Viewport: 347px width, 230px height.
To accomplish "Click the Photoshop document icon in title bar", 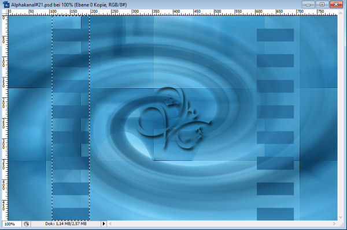I will click(6, 4).
